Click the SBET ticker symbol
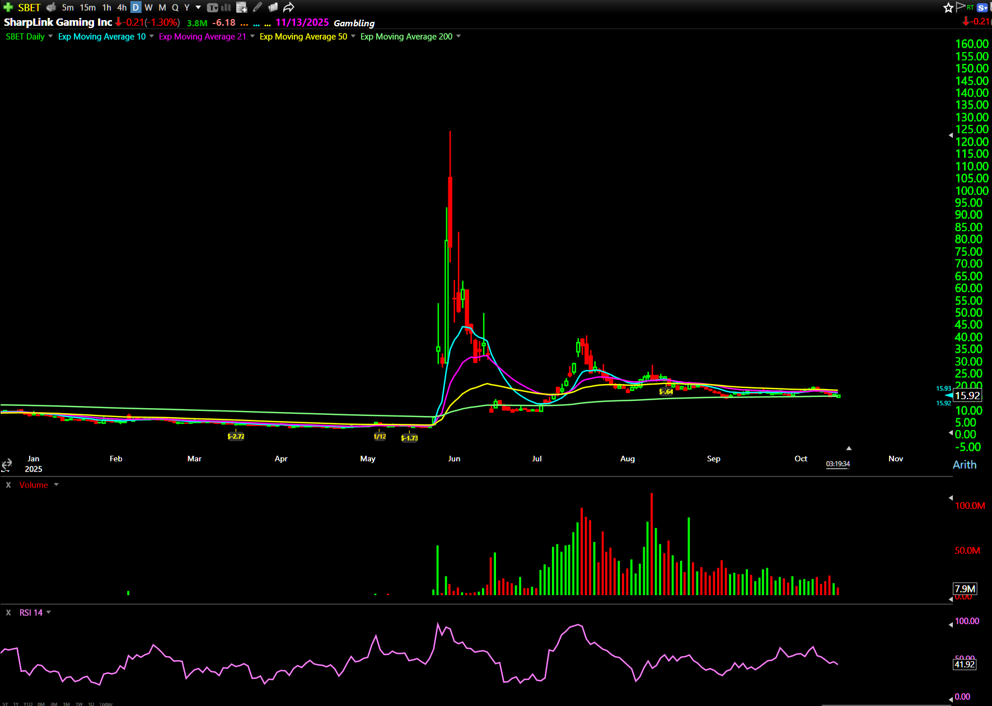 [29, 7]
